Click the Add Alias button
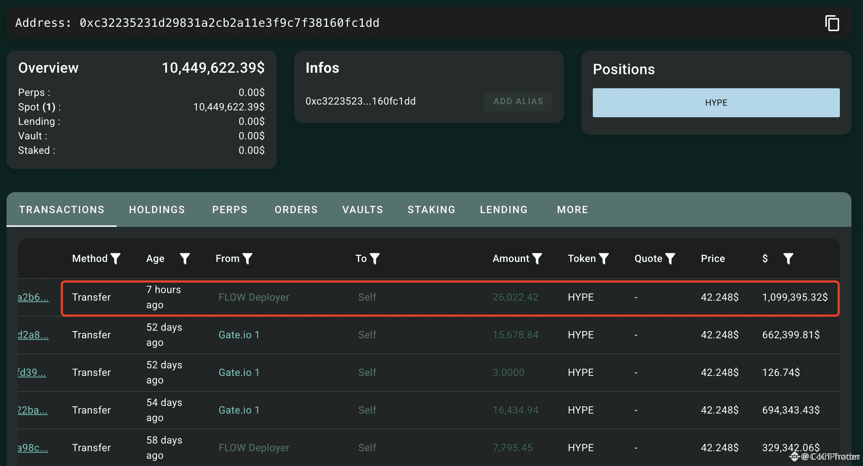This screenshot has width=863, height=466. tap(518, 101)
